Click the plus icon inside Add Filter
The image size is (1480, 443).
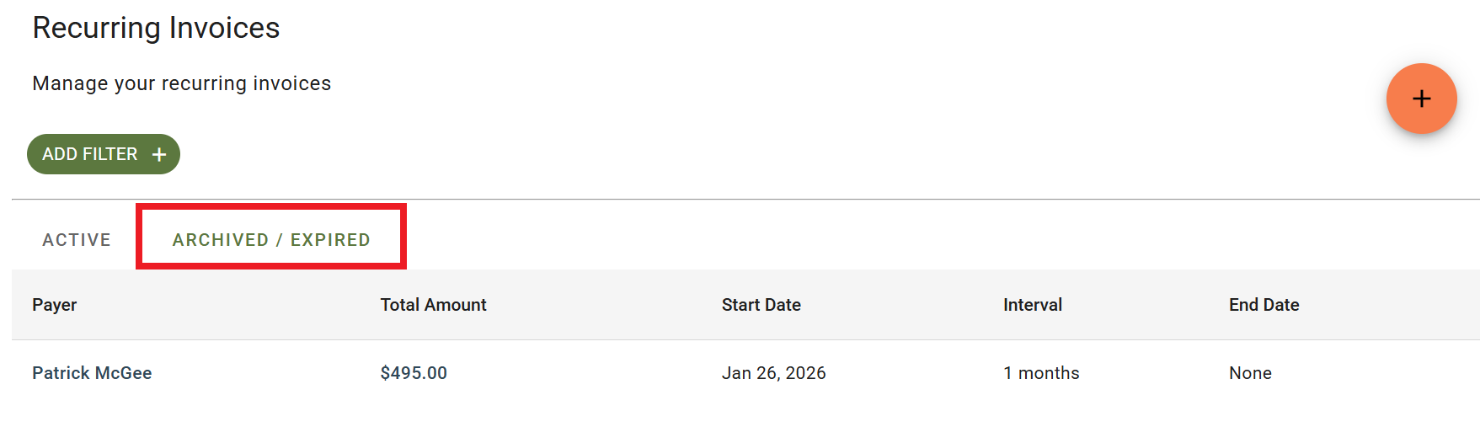click(159, 154)
